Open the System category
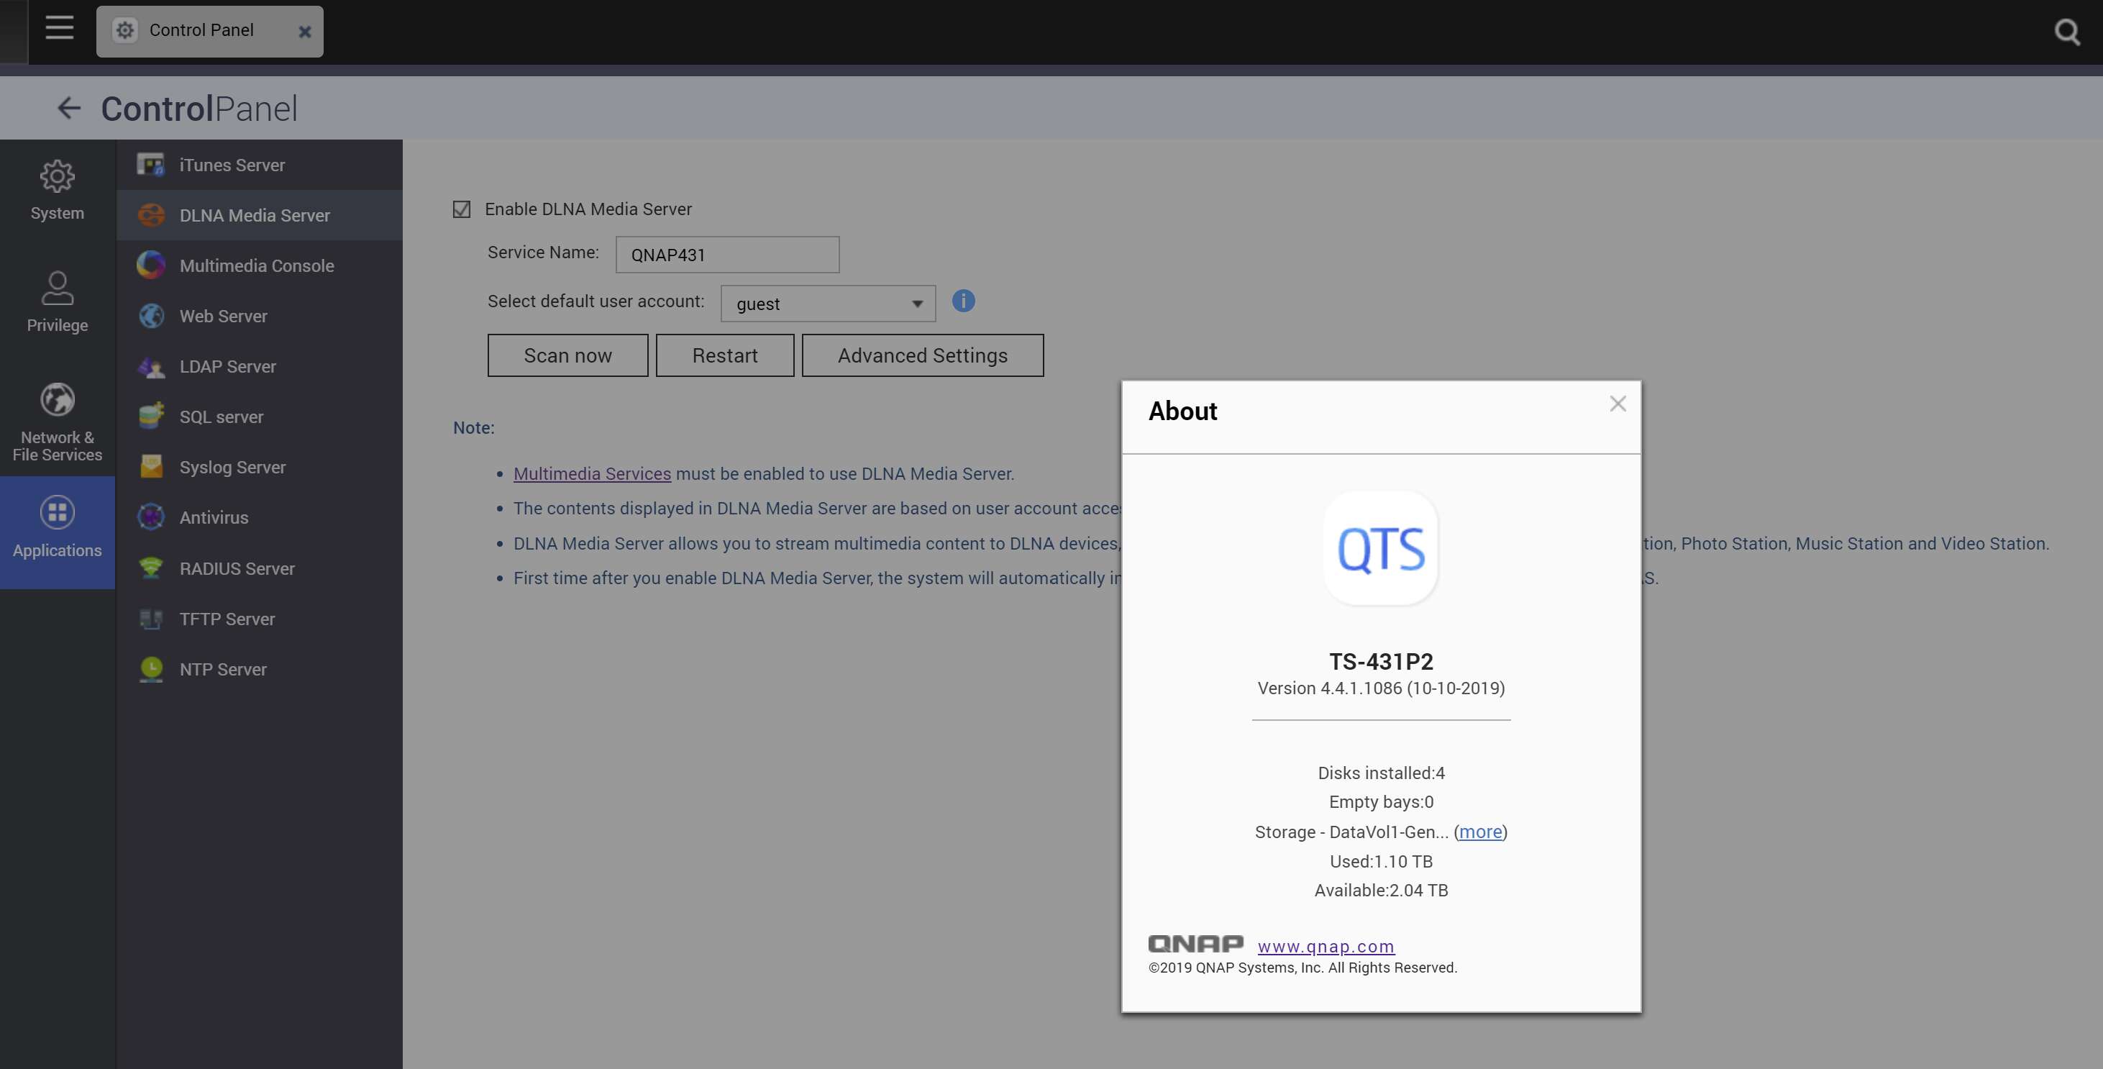The width and height of the screenshot is (2103, 1069). point(57,191)
